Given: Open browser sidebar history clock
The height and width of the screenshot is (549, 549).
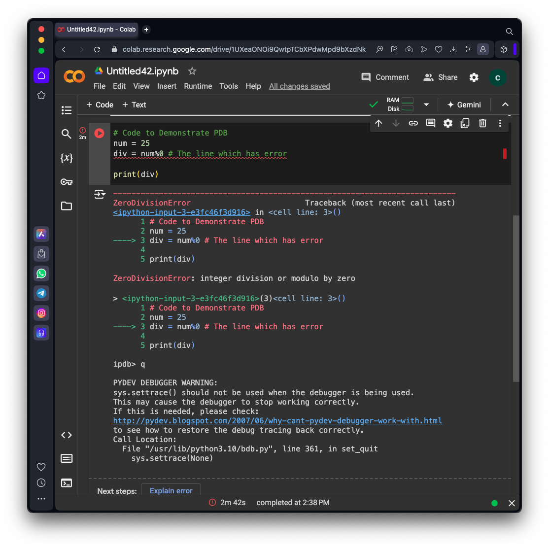Looking at the screenshot, I should tap(41, 483).
